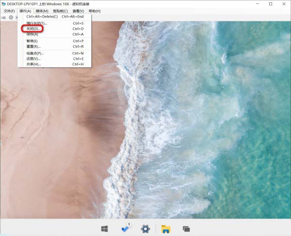Choose 强行关闭(T)... in the action menu

point(55,23)
